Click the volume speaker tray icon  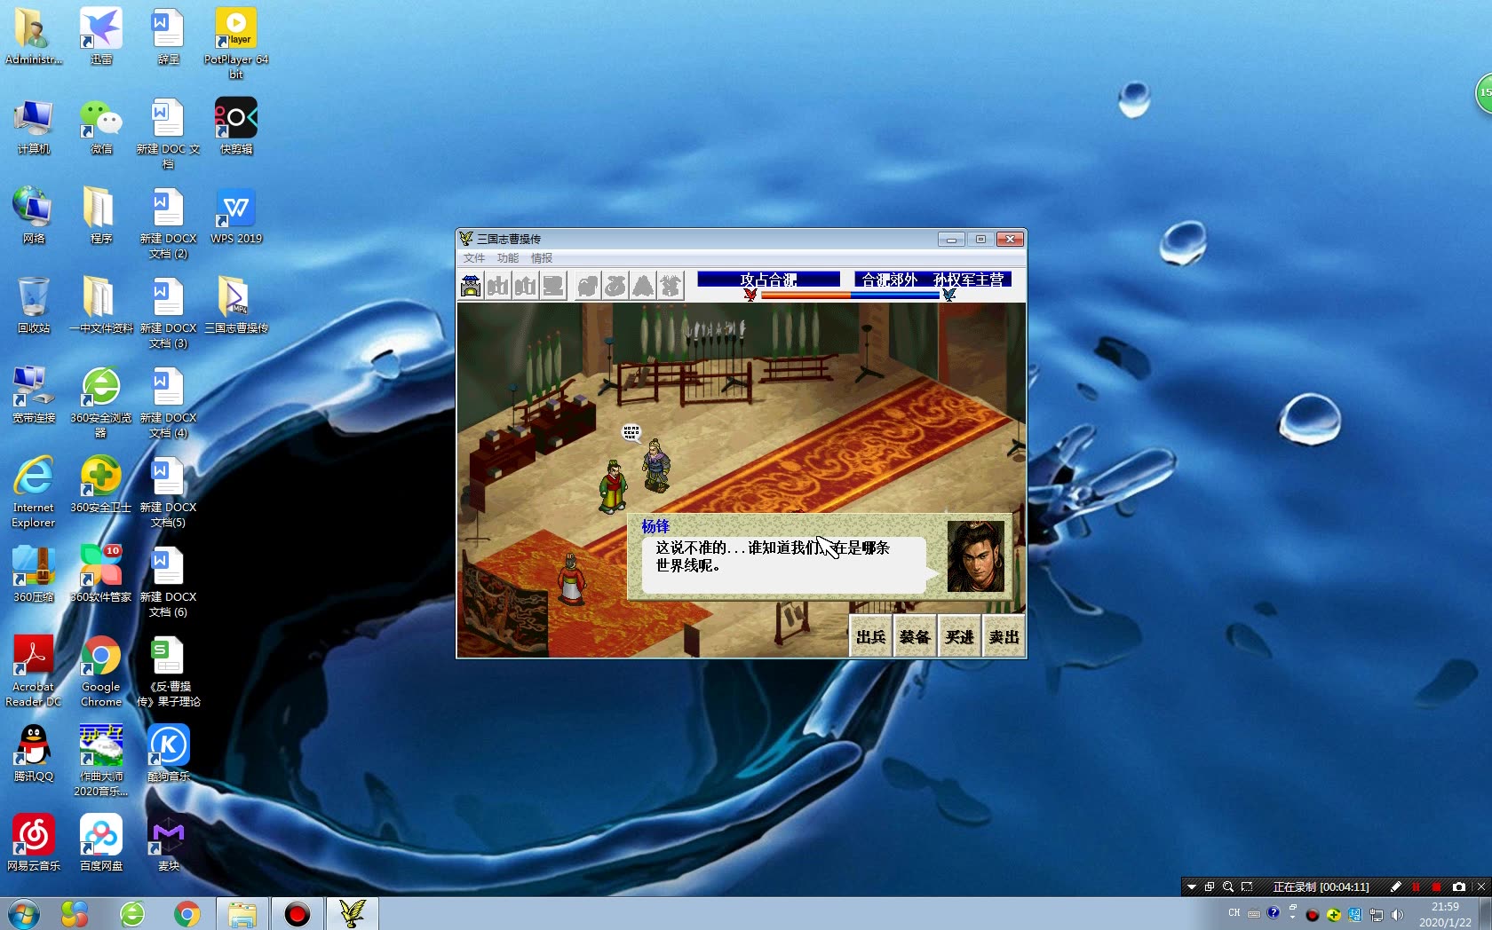pos(1397,914)
